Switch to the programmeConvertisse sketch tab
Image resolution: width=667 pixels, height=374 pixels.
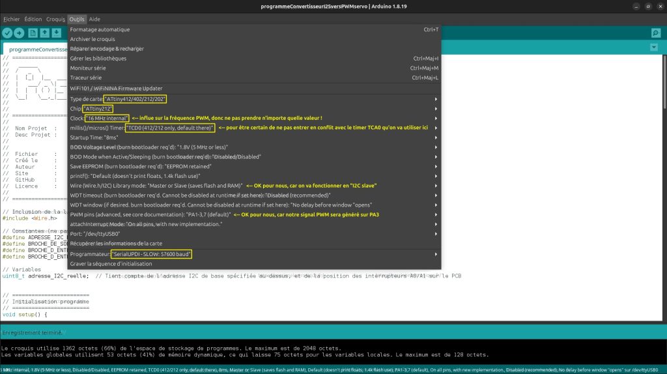(36, 49)
